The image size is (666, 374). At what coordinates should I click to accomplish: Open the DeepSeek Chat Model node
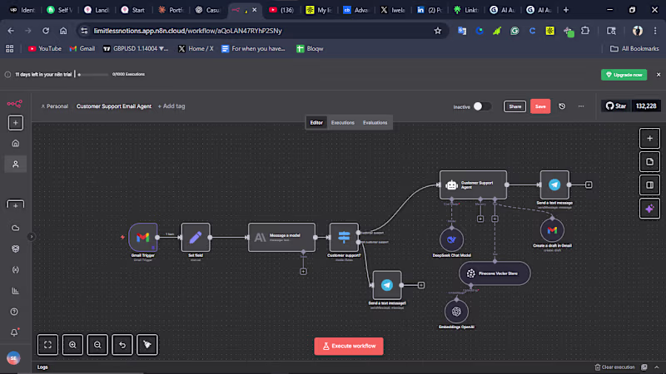451,239
